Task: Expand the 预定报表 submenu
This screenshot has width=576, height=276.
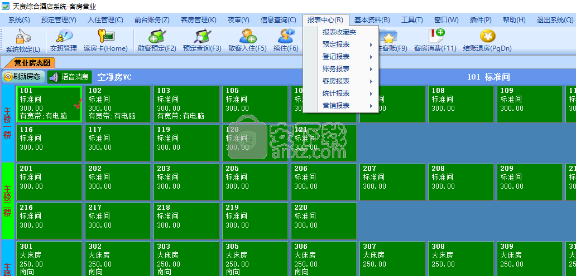Action: 340,45
